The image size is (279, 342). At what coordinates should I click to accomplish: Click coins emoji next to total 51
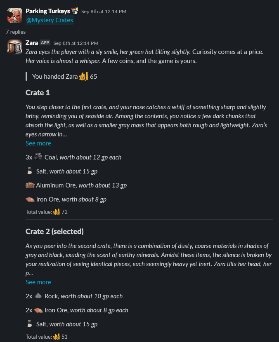tap(57, 337)
